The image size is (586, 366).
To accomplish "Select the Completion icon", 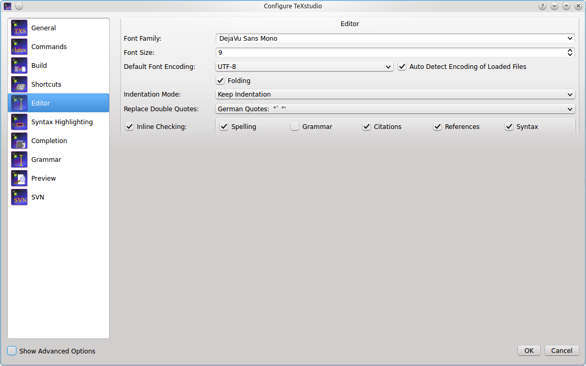I will click(19, 141).
